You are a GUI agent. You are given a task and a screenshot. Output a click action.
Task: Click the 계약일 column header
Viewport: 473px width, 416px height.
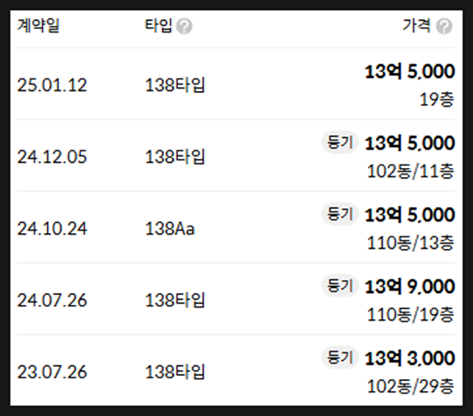(x=38, y=26)
